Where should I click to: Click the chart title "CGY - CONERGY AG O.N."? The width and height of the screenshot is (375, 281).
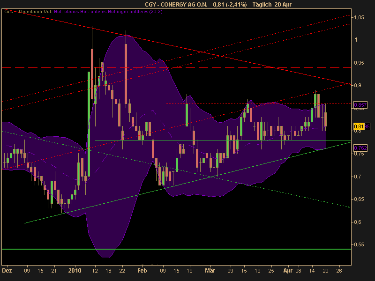176,5
